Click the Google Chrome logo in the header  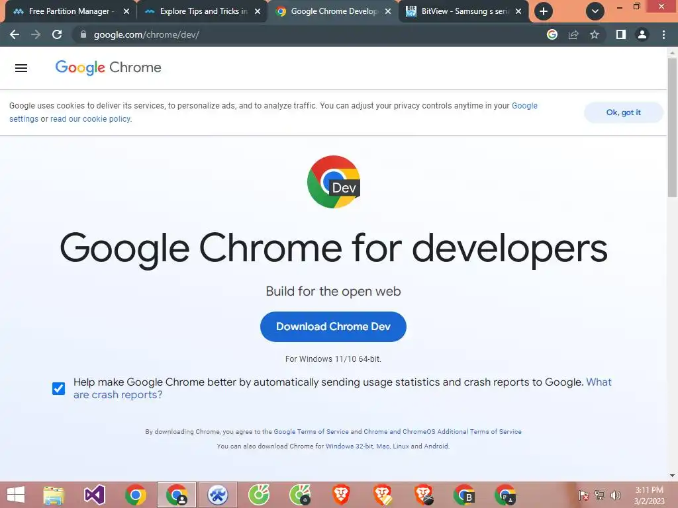click(x=108, y=67)
